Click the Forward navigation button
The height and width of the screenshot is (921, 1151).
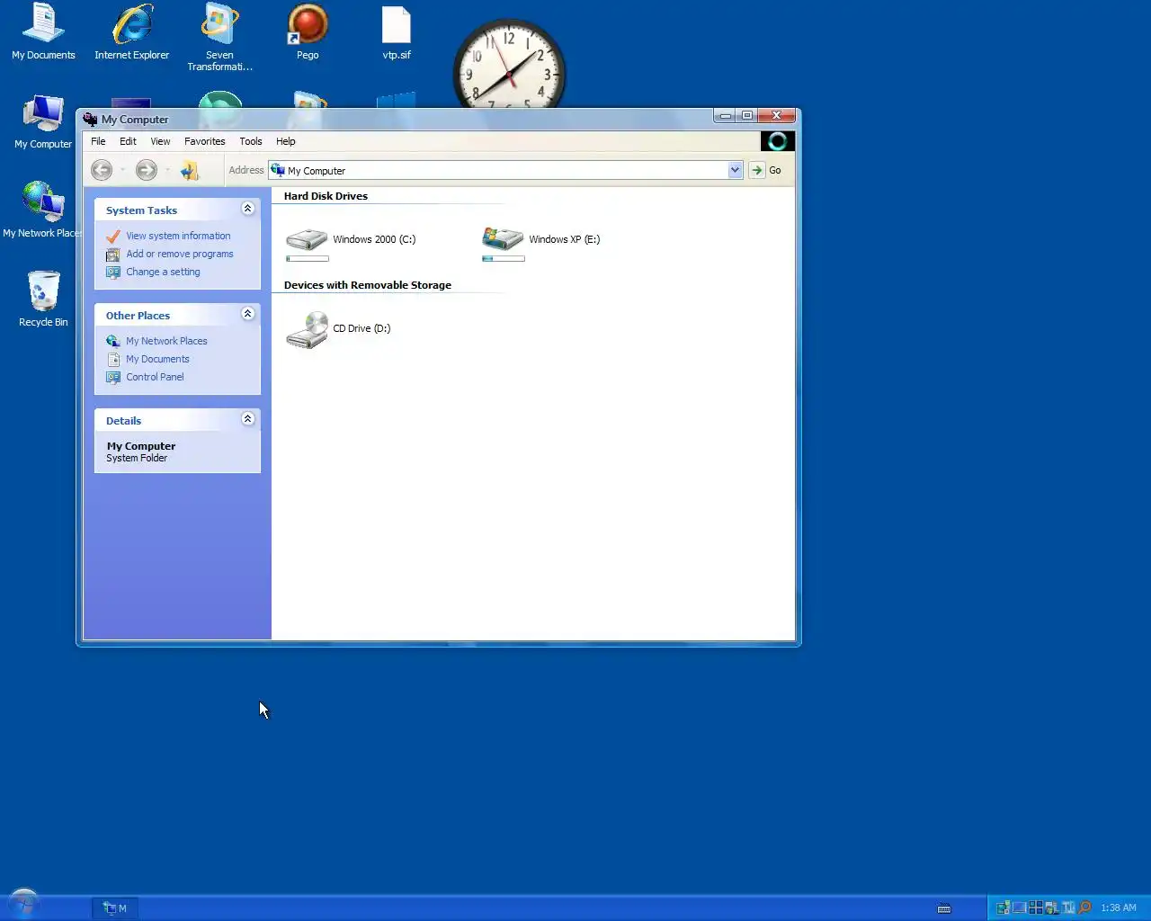(x=147, y=170)
